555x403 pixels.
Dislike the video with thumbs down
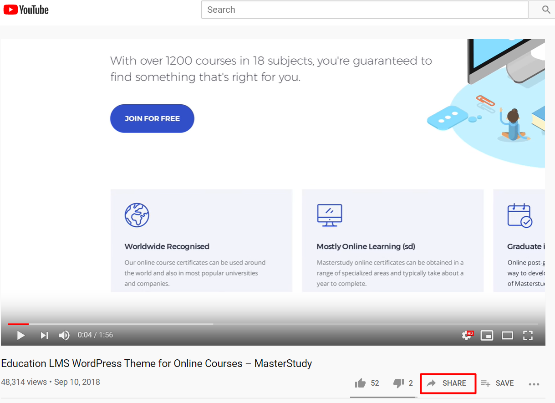click(x=398, y=383)
